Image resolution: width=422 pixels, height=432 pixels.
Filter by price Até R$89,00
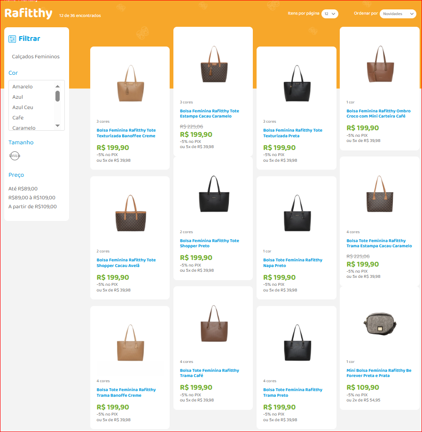point(23,189)
